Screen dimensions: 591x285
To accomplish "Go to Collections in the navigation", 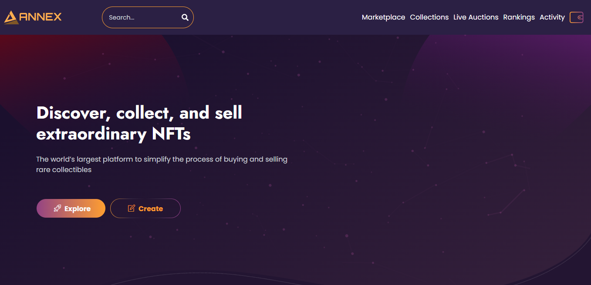I will tap(429, 17).
